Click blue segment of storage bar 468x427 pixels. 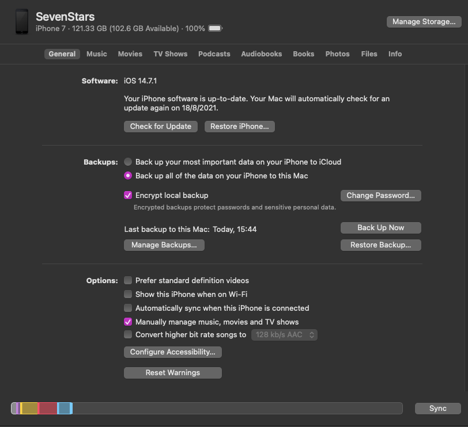[x=65, y=408]
